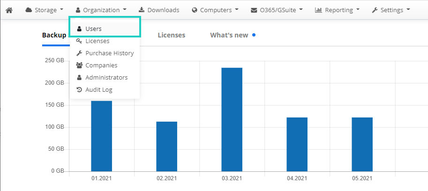Click the Settings wrench icon

coord(375,10)
